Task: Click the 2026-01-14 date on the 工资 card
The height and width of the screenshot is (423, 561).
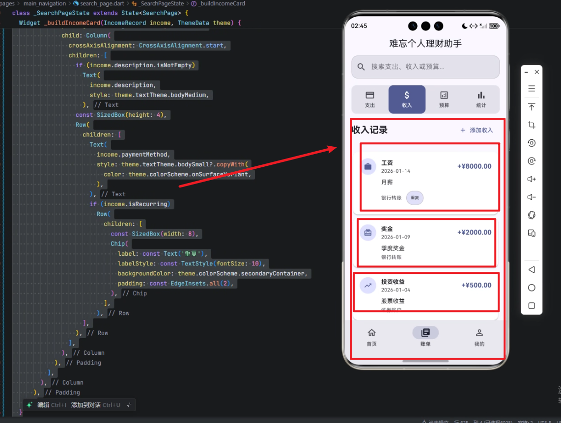Action: pos(396,171)
